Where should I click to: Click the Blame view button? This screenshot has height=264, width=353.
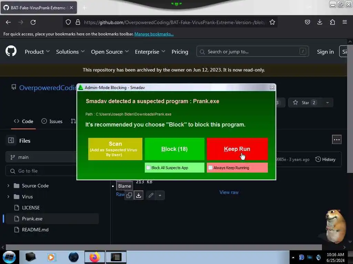[x=124, y=186]
